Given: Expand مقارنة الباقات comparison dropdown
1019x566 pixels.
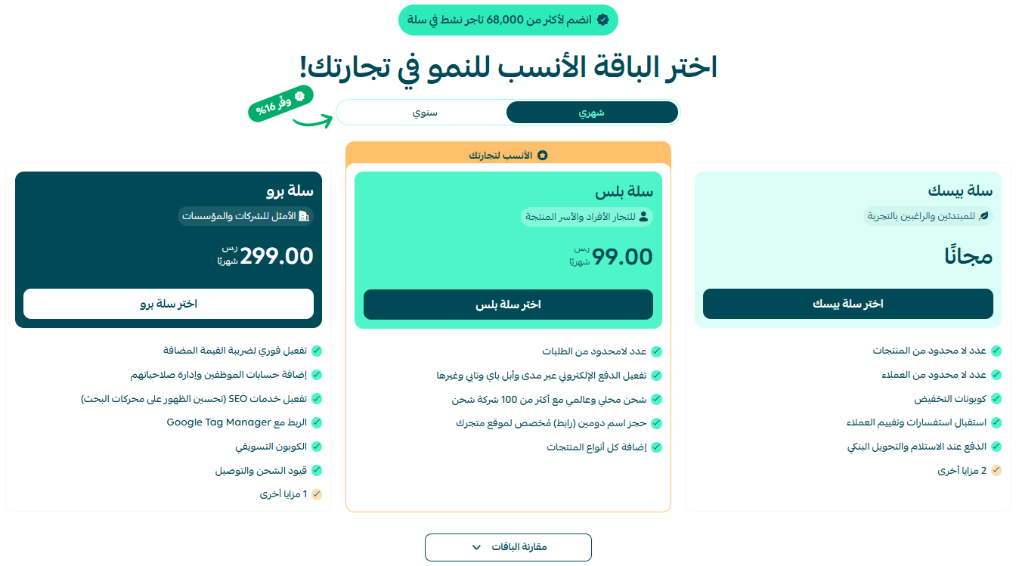Looking at the screenshot, I should click(508, 547).
